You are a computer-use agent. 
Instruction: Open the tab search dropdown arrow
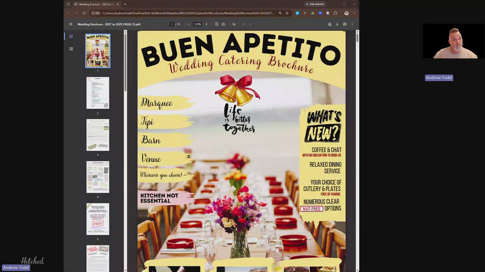coord(68,5)
